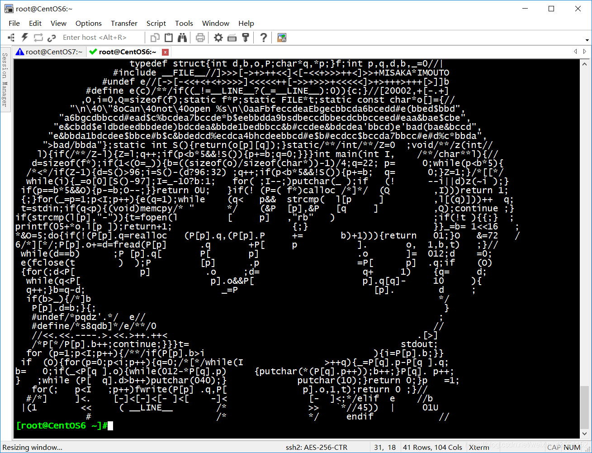Open the Edit menu
The image size is (592, 453).
35,23
